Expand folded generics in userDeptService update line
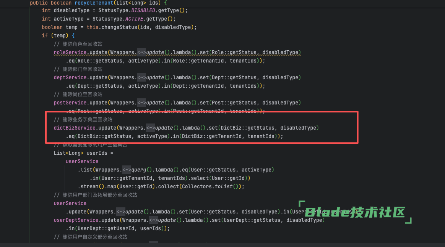445x247 pixels. tap(153, 220)
